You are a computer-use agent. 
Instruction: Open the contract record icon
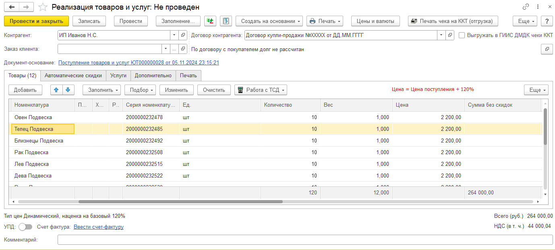[x=450, y=35]
